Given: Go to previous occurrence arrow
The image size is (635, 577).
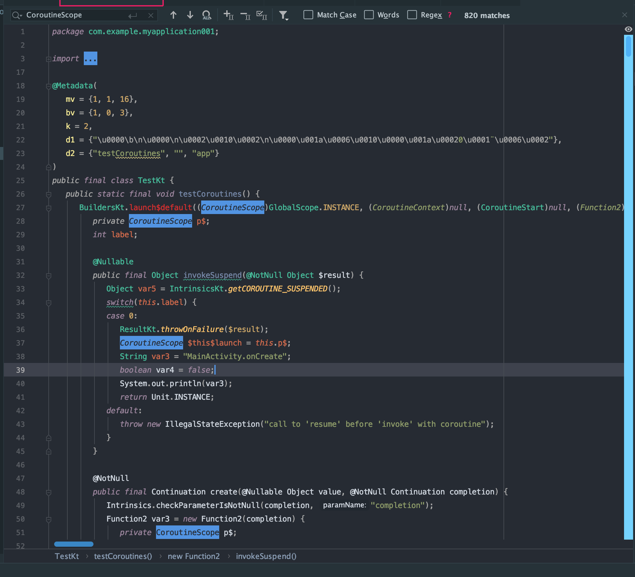Looking at the screenshot, I should tap(173, 15).
